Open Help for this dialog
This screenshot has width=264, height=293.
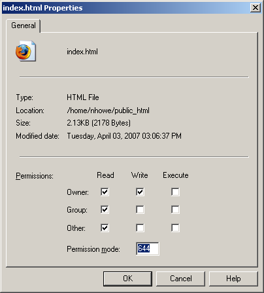pos(233,279)
